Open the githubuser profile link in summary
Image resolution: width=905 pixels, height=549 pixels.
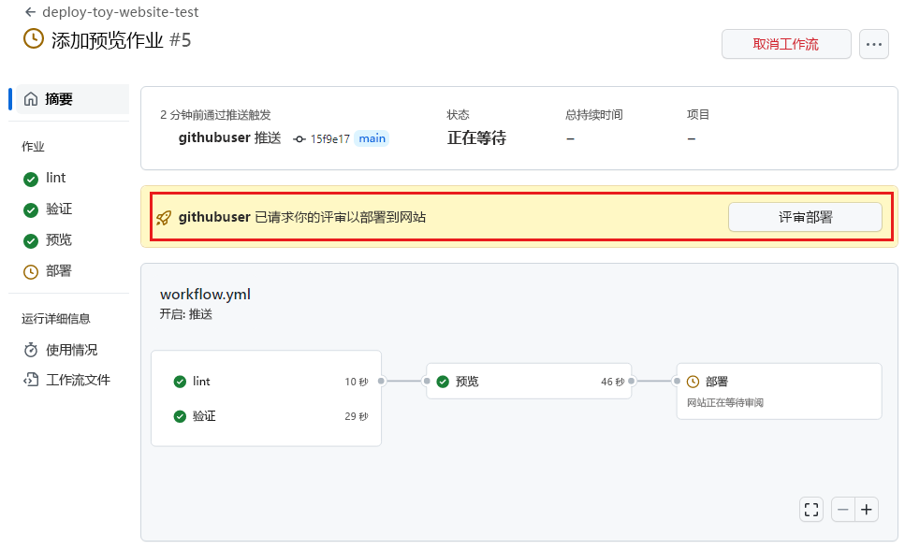214,137
